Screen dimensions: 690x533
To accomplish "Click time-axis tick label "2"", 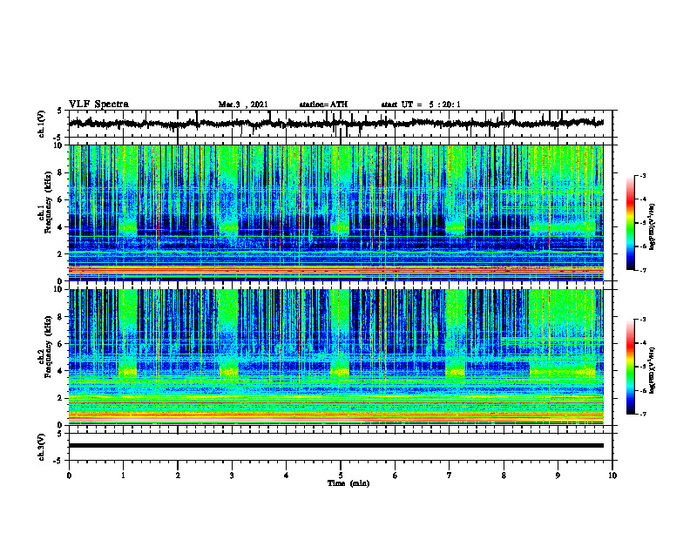I will click(178, 476).
